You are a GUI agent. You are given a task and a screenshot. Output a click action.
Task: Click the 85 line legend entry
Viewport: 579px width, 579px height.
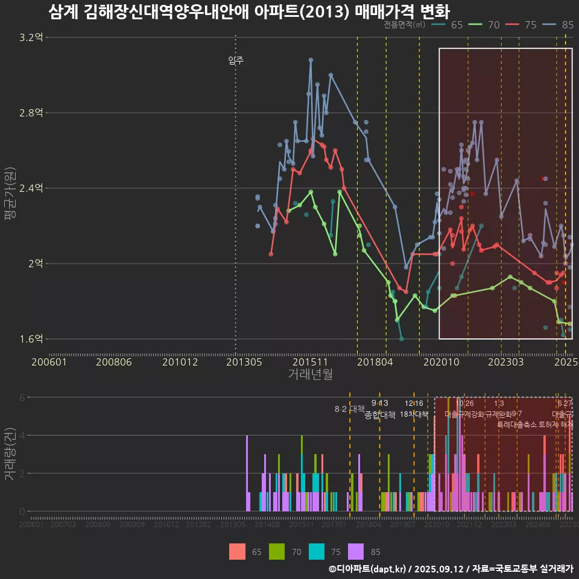pyautogui.click(x=558, y=25)
